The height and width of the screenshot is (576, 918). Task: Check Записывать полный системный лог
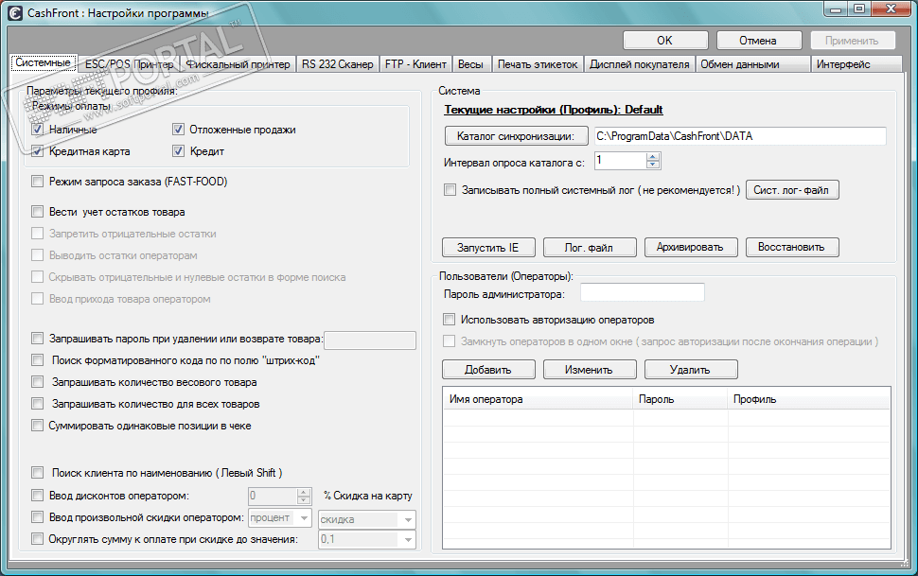(x=450, y=190)
